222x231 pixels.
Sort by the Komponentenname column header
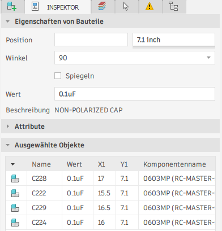174,164
